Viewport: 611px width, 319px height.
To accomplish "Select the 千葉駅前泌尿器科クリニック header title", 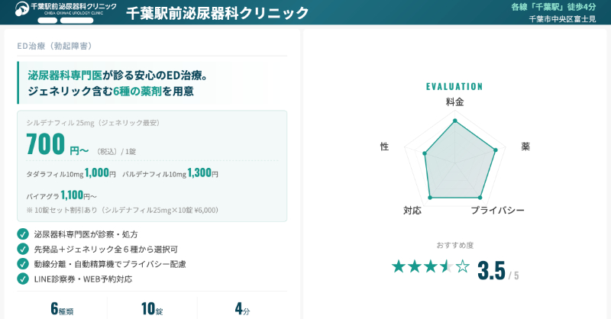I will pyautogui.click(x=217, y=13).
